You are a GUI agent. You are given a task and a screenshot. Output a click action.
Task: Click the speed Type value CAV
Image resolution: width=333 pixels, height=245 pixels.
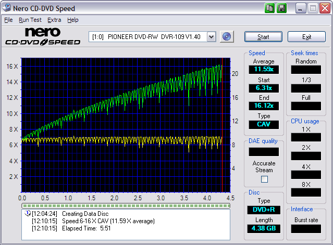click(264, 124)
